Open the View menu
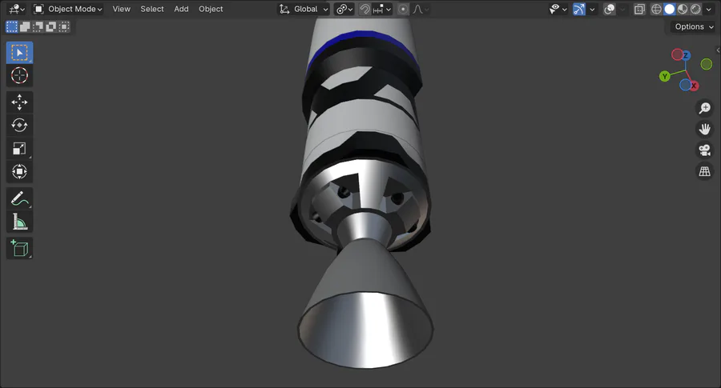This screenshot has width=721, height=388. click(x=122, y=9)
